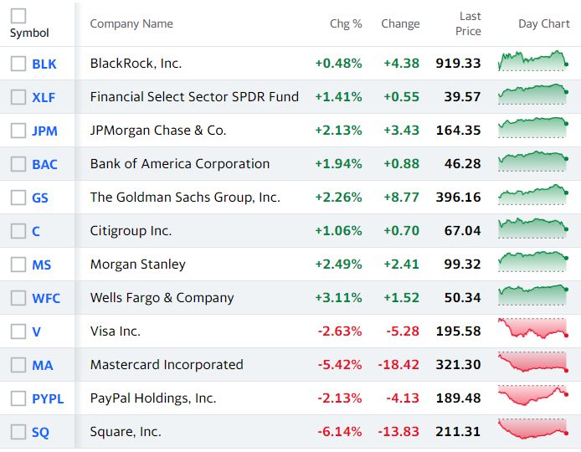The image size is (581, 452).
Task: Open the WFC symbol link
Action: [x=46, y=298]
